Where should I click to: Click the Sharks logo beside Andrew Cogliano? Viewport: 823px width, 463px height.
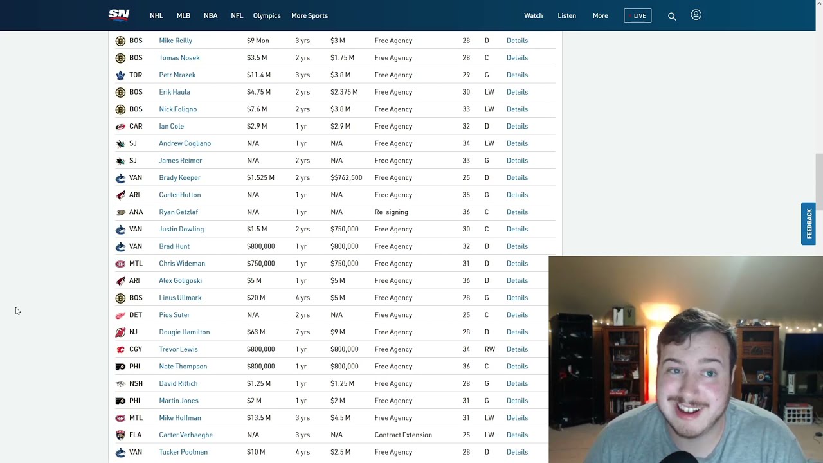pyautogui.click(x=120, y=143)
